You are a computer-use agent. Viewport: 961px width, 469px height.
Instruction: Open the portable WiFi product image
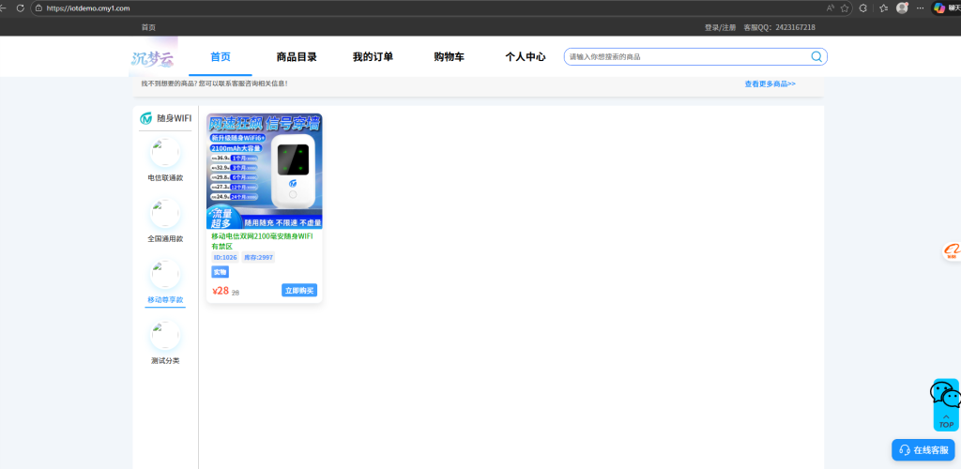click(x=264, y=172)
